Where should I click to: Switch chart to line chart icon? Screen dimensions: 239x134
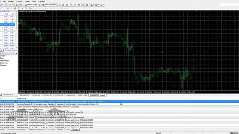pos(67,5)
